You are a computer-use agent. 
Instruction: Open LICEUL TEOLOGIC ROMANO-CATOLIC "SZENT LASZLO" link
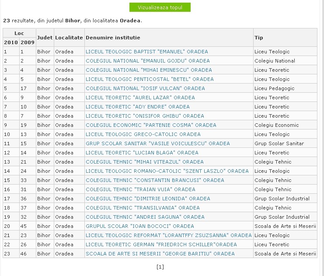pyautogui.click(x=167, y=171)
